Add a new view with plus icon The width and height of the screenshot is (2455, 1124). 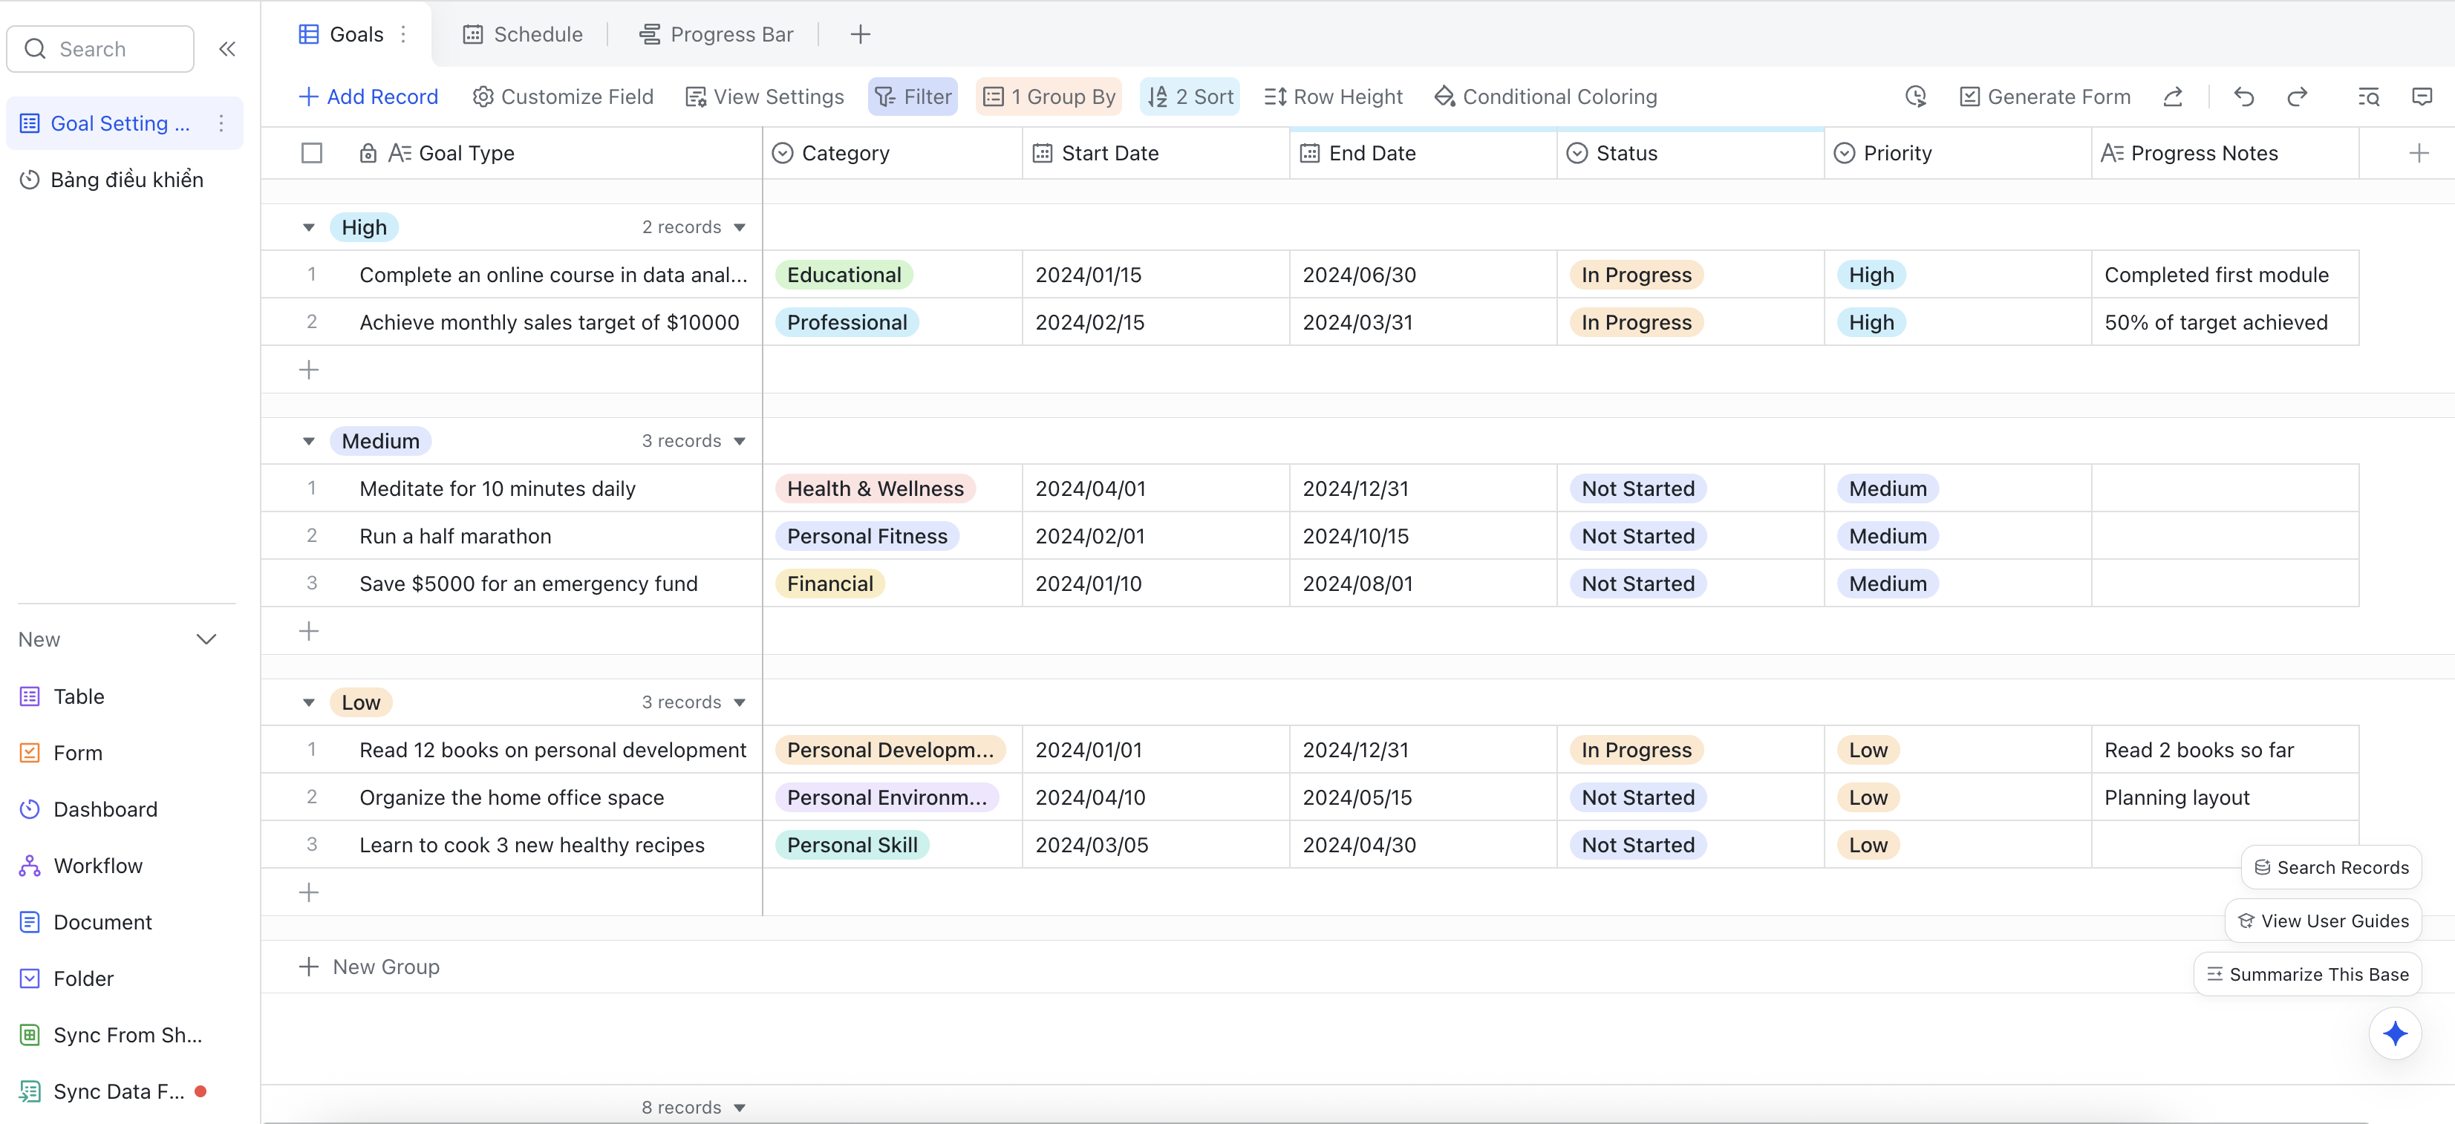coord(860,34)
